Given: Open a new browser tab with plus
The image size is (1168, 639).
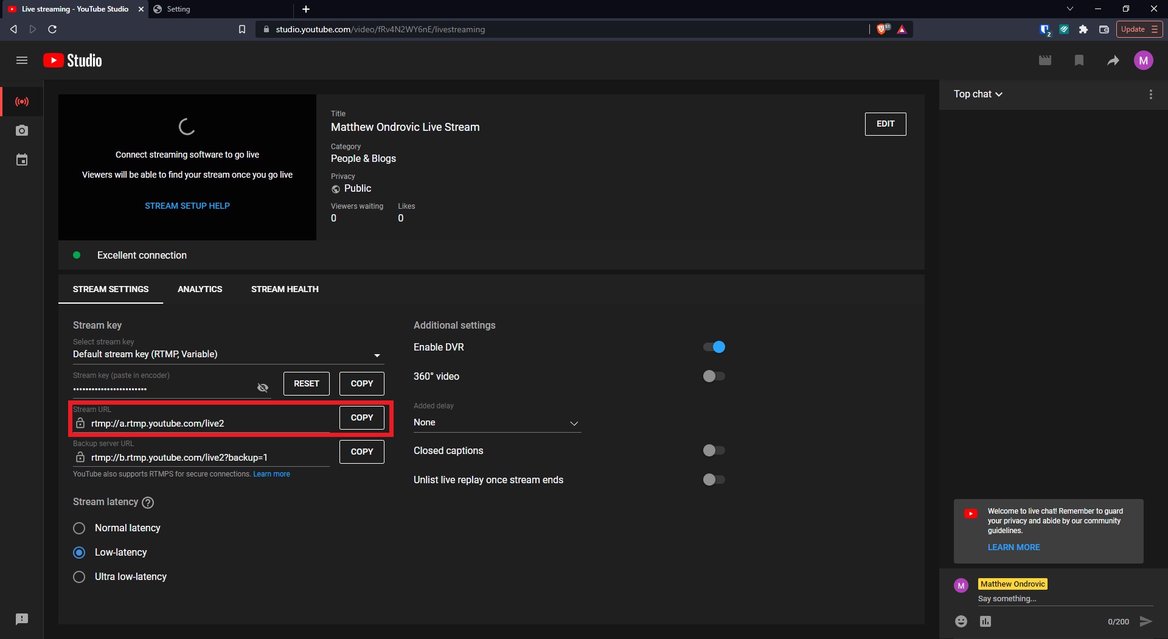Looking at the screenshot, I should click(x=306, y=9).
